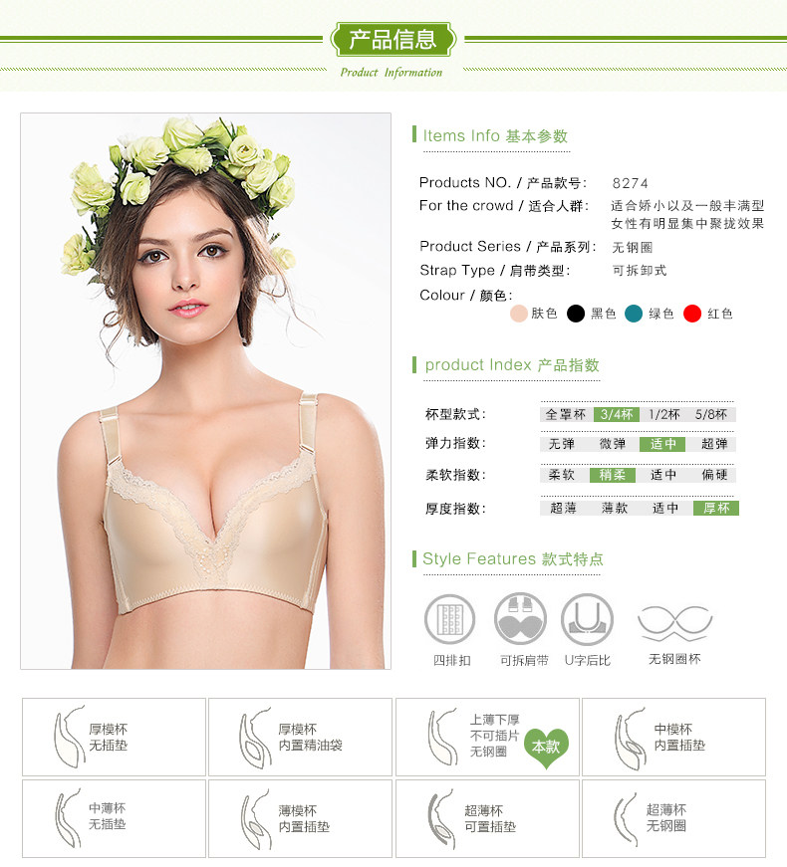Pick the green 绿色 color swatch

[x=634, y=314]
